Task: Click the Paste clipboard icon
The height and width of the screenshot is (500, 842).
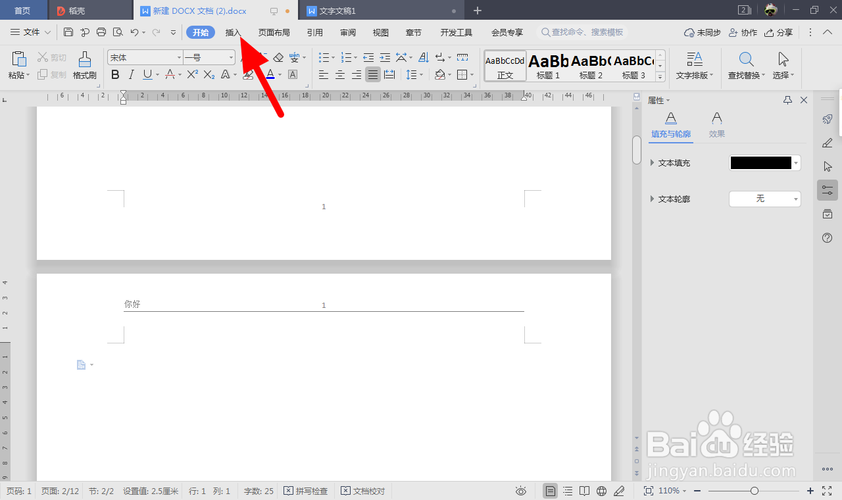Action: tap(19, 59)
